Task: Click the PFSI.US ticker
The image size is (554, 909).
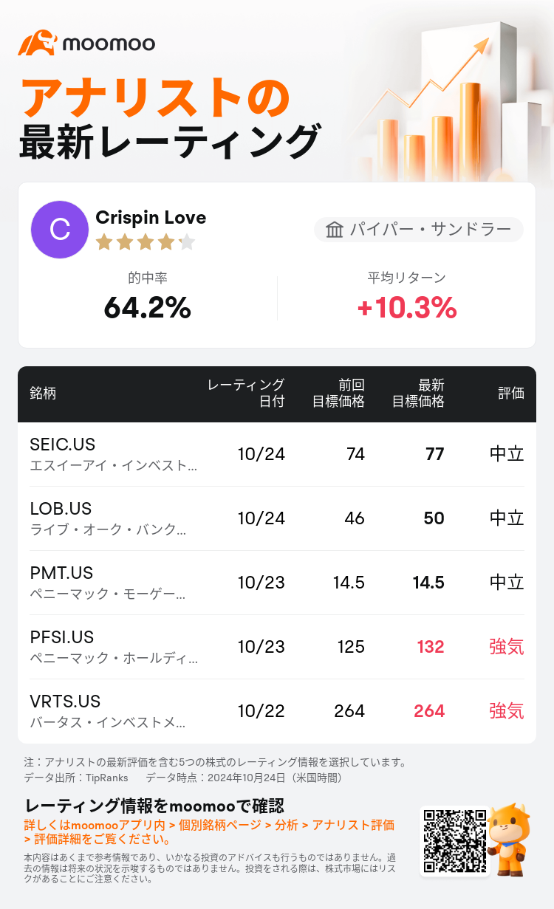Action: pyautogui.click(x=62, y=637)
